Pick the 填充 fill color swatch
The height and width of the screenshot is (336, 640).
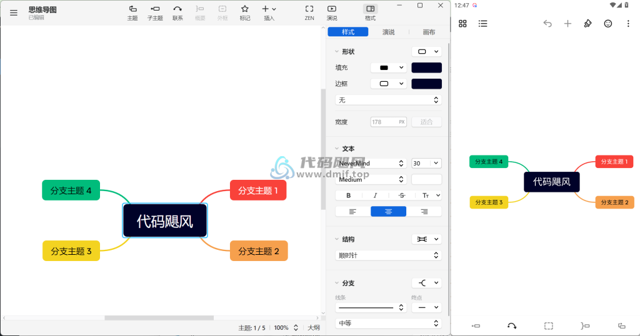point(426,67)
